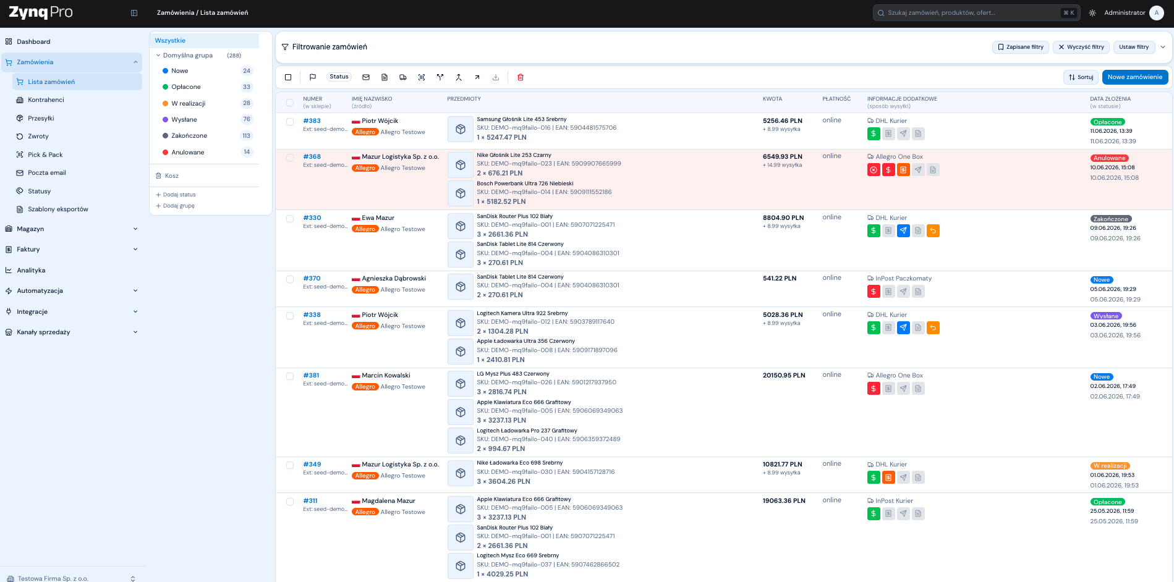Click the orange return icon for order #330

click(x=934, y=231)
